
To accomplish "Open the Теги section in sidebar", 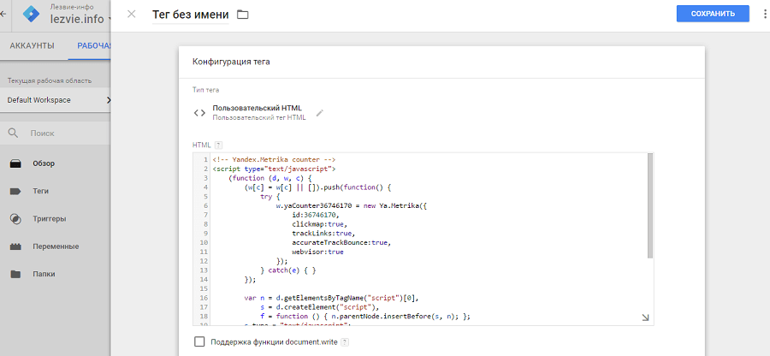I will pyautogui.click(x=43, y=191).
